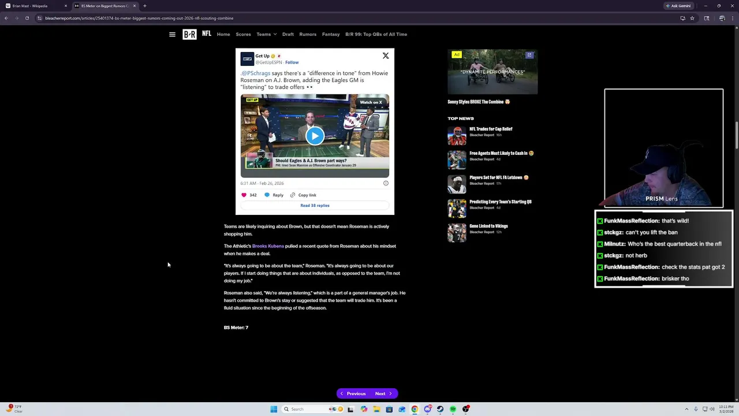The image size is (739, 416).
Task: Click Read 38 replies
Action: click(x=315, y=205)
